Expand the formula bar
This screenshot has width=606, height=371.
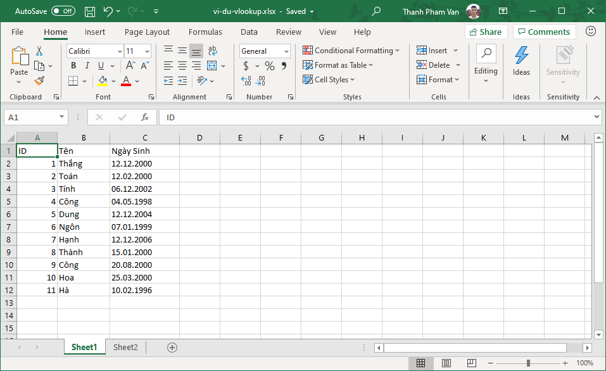point(597,116)
